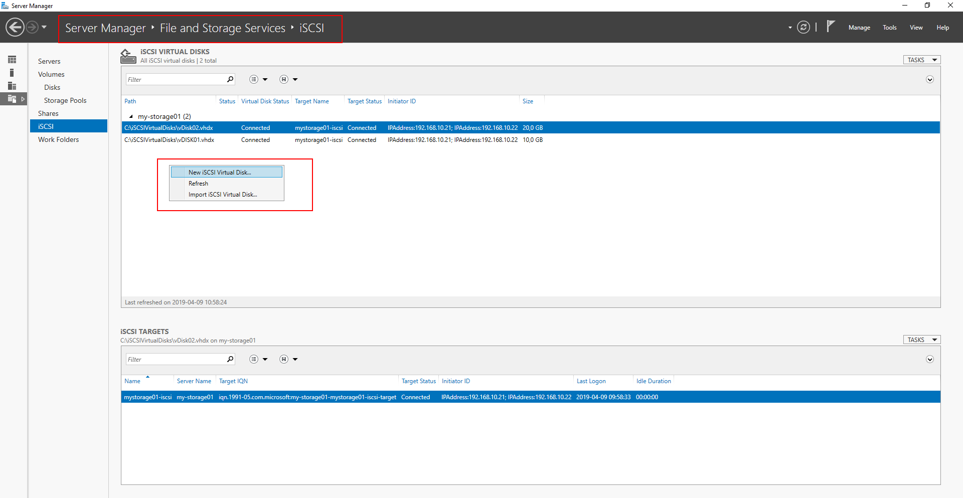Viewport: 963px width, 498px height.
Task: Collapse the my-storage01 (2) group
Action: [x=131, y=116]
